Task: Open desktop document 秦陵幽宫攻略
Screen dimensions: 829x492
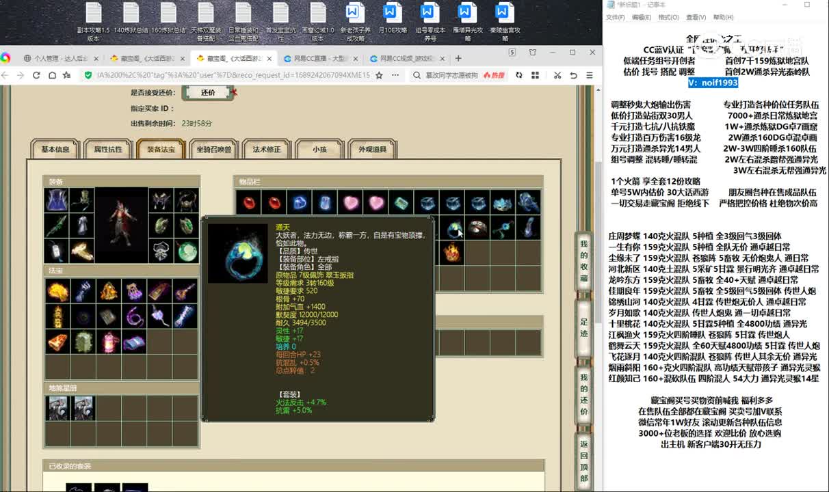Action: point(505,21)
